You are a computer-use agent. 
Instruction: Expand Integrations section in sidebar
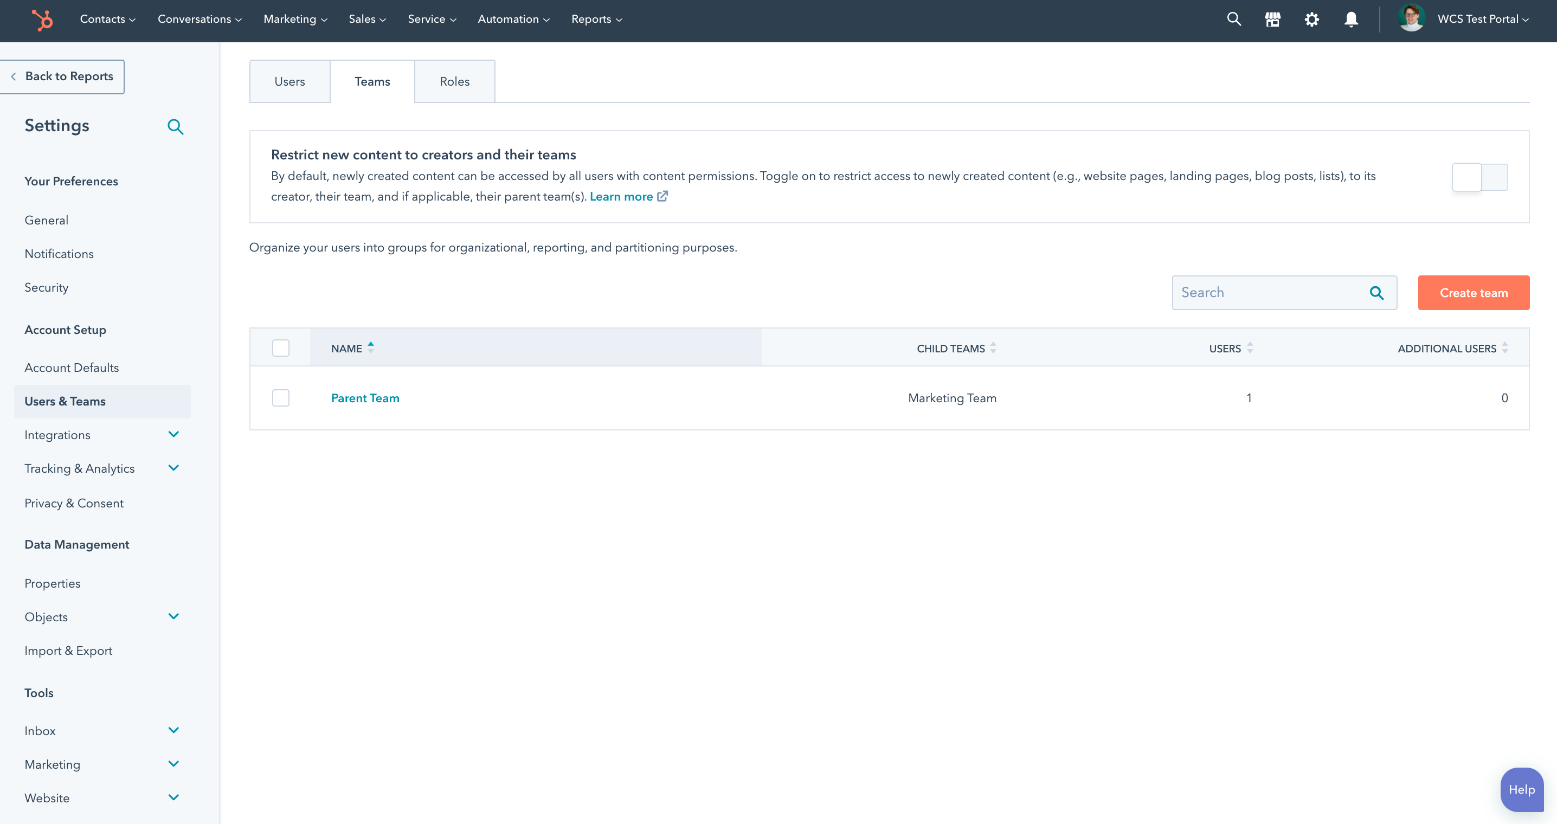coord(173,434)
